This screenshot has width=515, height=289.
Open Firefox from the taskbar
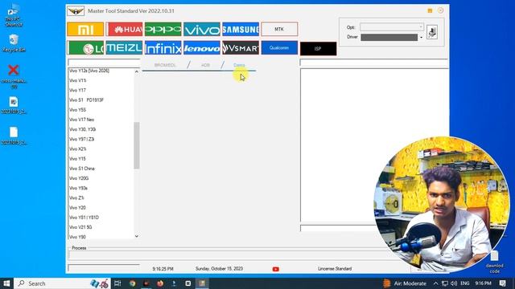click(x=160, y=283)
